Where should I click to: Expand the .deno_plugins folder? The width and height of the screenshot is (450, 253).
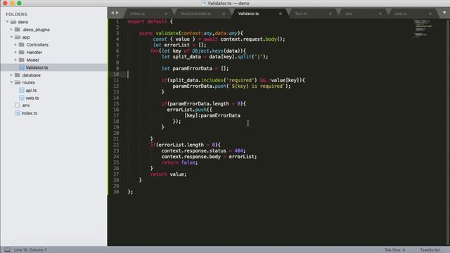click(11, 30)
